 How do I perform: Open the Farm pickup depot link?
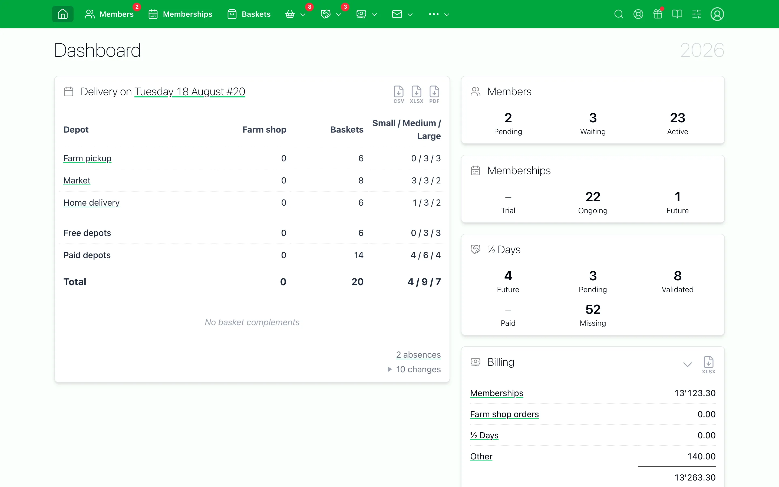coord(87,158)
